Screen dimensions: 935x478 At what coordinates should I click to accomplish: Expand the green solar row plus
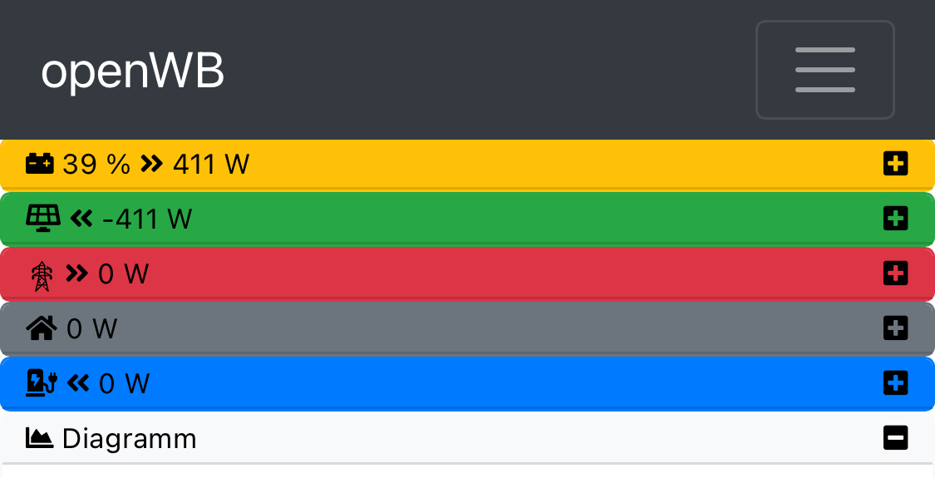tap(895, 219)
